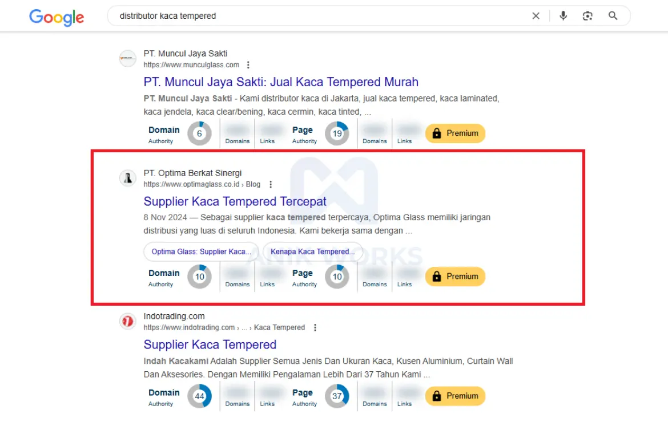Click the Google logo

click(x=57, y=17)
